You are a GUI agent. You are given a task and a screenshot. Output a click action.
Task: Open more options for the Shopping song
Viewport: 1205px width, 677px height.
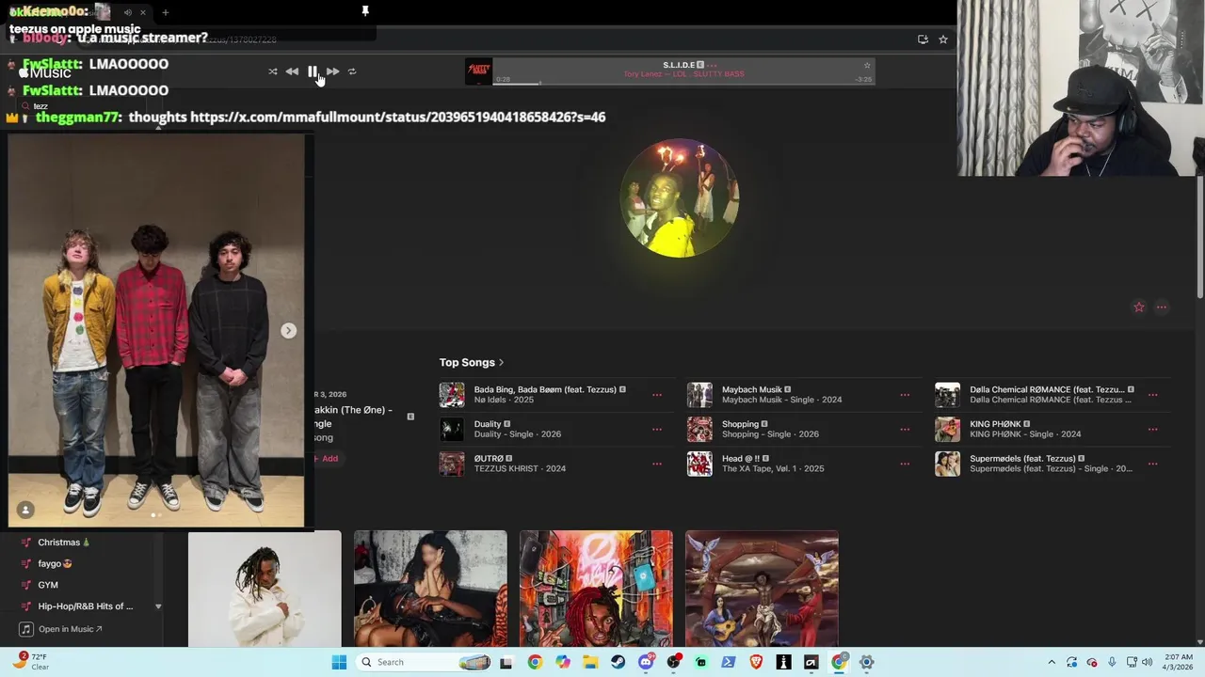click(x=905, y=430)
